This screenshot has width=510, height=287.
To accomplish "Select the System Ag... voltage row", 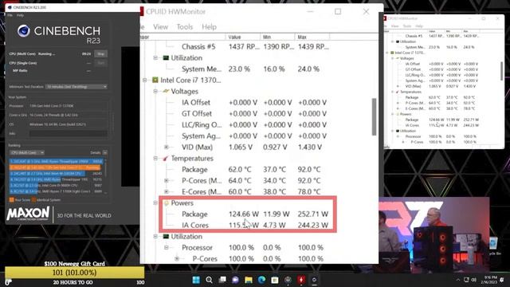I will click(255, 136).
